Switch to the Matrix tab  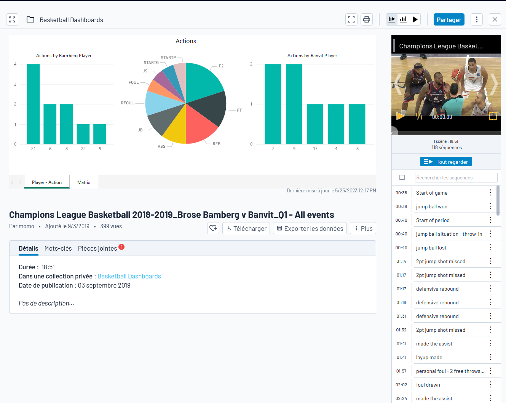tap(84, 182)
